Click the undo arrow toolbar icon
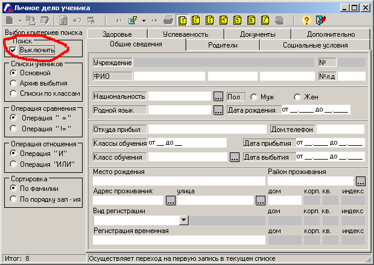This screenshot has width=374, height=265. point(77,20)
